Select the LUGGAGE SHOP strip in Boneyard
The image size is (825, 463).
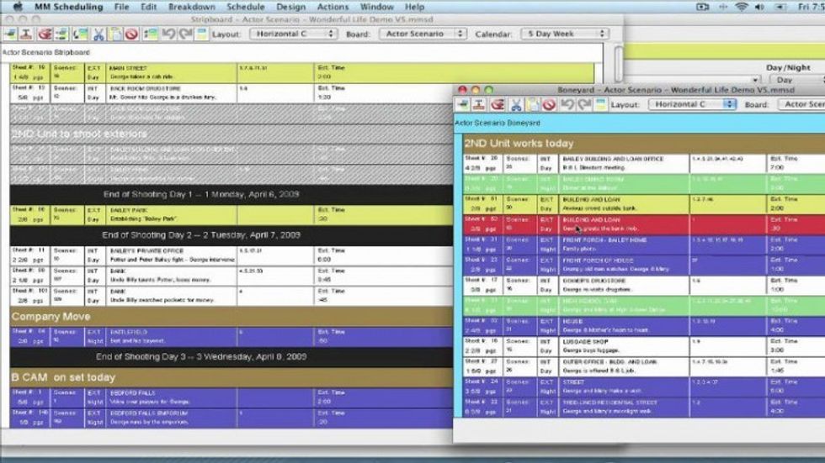pyautogui.click(x=643, y=346)
